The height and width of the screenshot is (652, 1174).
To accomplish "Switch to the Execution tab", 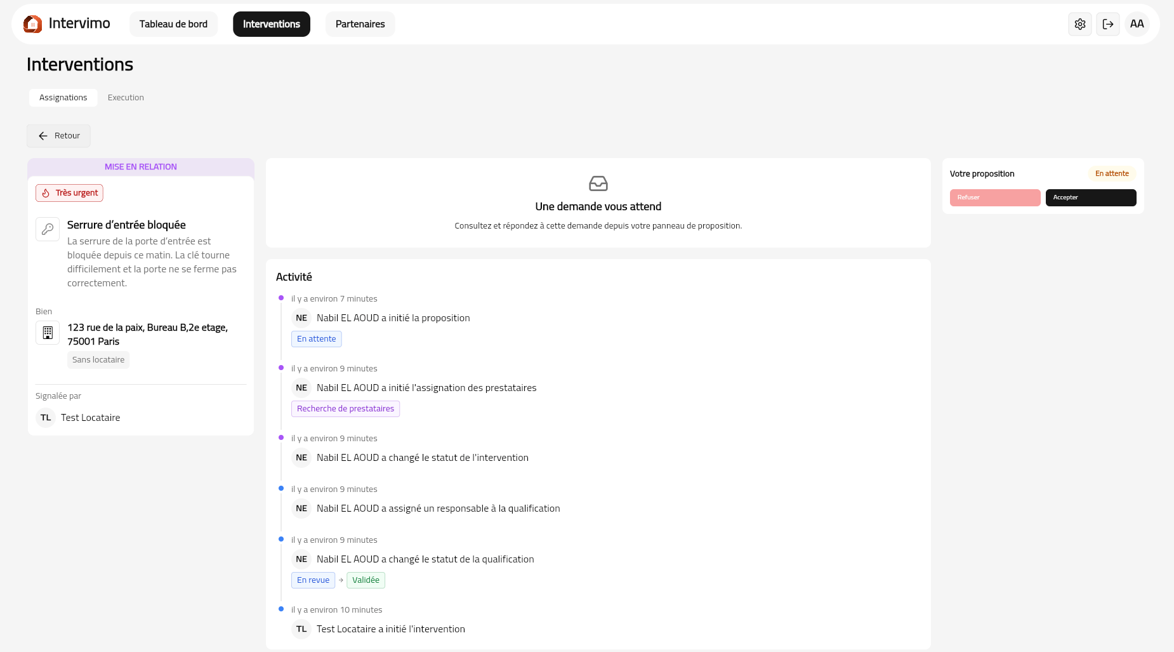I will 126,98.
